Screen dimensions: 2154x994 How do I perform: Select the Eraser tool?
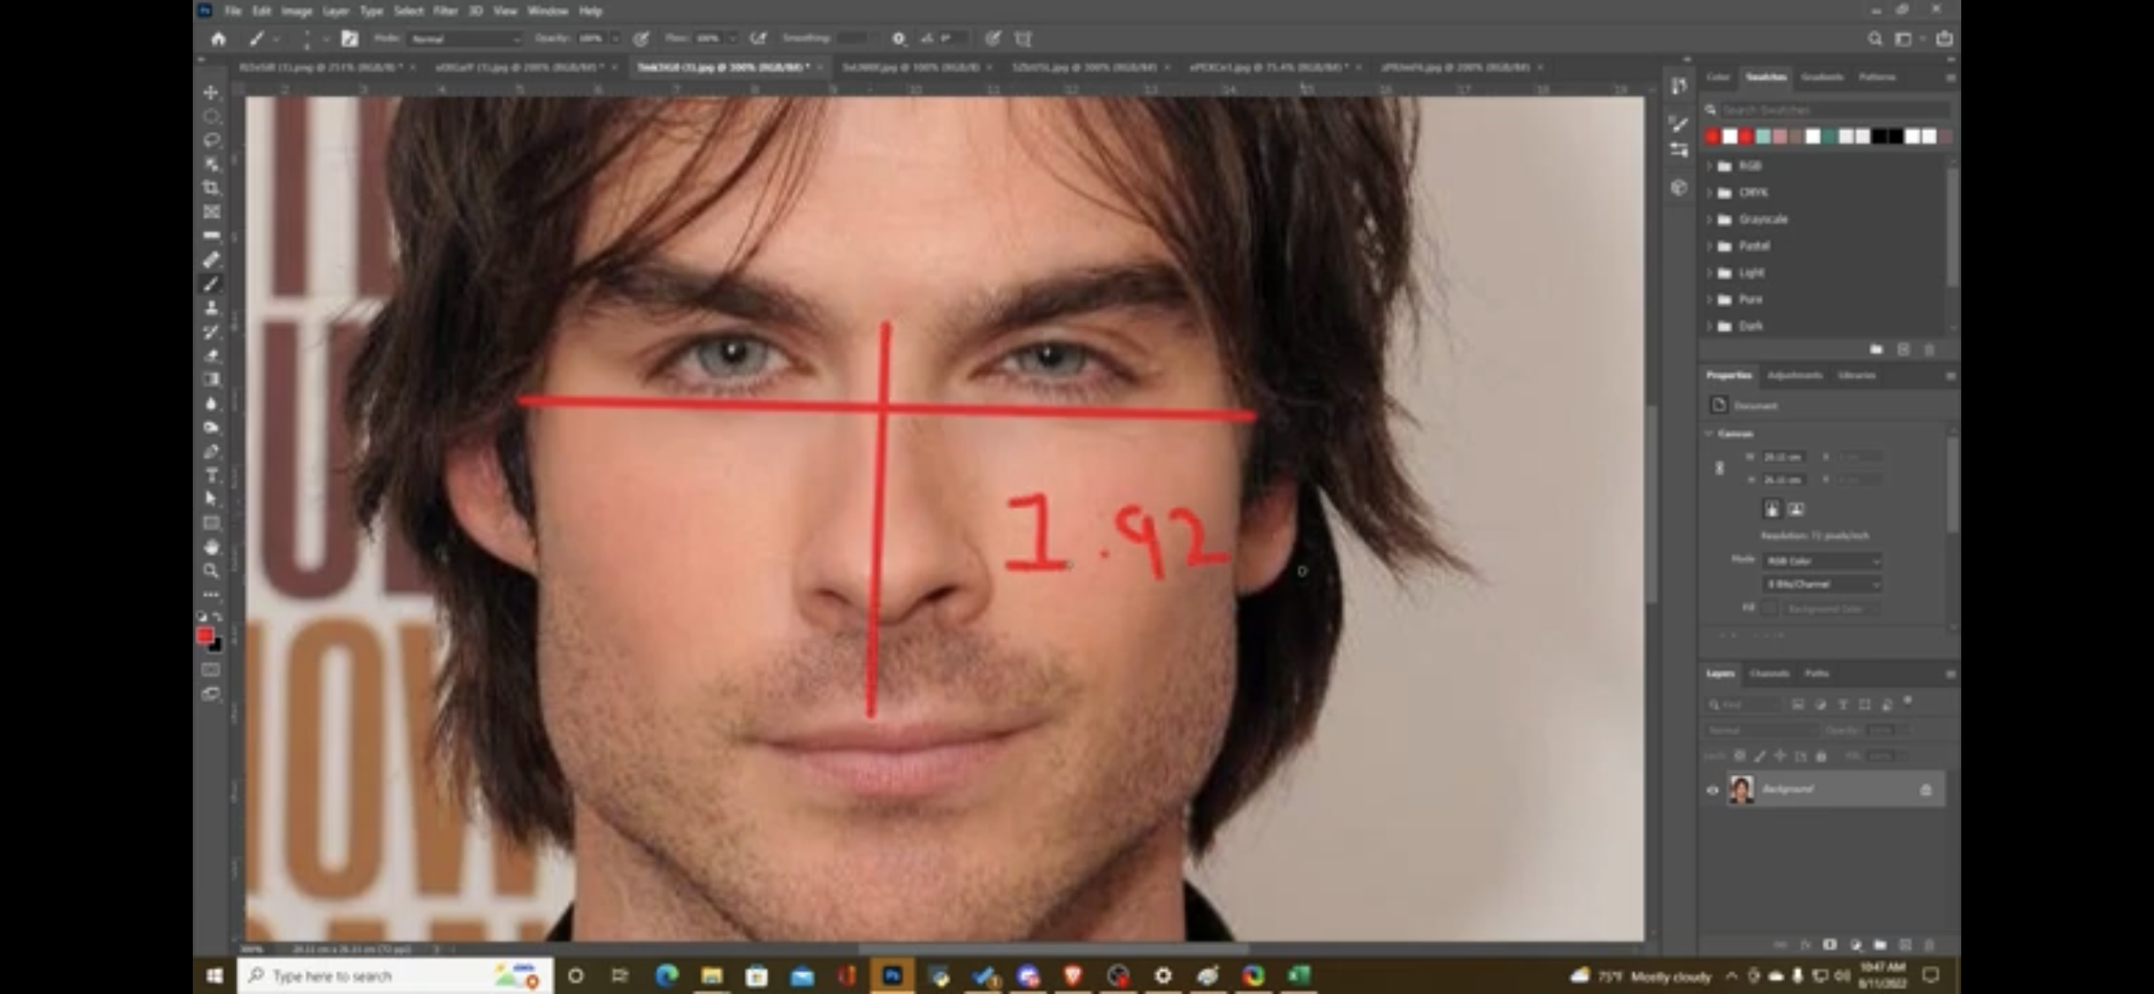tap(211, 355)
